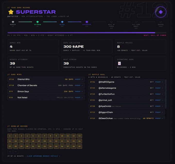Click the points progress bar toward Hall of Famer
This screenshot has width=175, height=164.
pos(87,33)
